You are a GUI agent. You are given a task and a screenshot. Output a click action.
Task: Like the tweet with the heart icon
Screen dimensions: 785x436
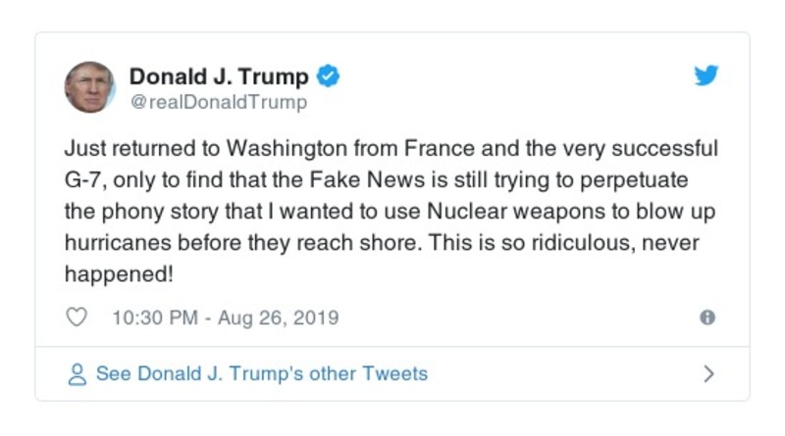coord(77,317)
